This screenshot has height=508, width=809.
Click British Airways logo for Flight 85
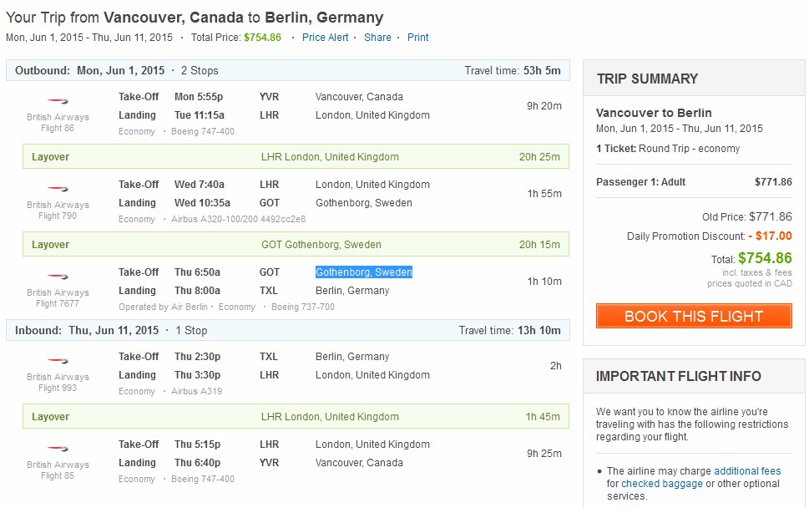[x=58, y=449]
